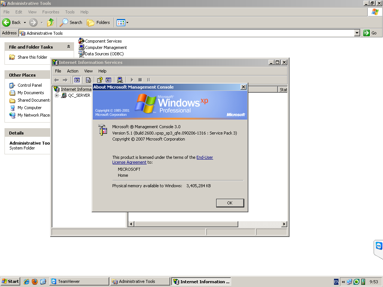This screenshot has width=383, height=287.
Task: Click the TeamViewer side panel icon
Action: [x=379, y=246]
